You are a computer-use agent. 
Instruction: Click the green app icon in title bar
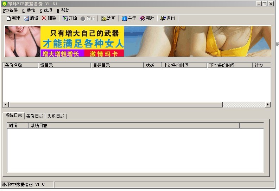[x=4, y=4]
